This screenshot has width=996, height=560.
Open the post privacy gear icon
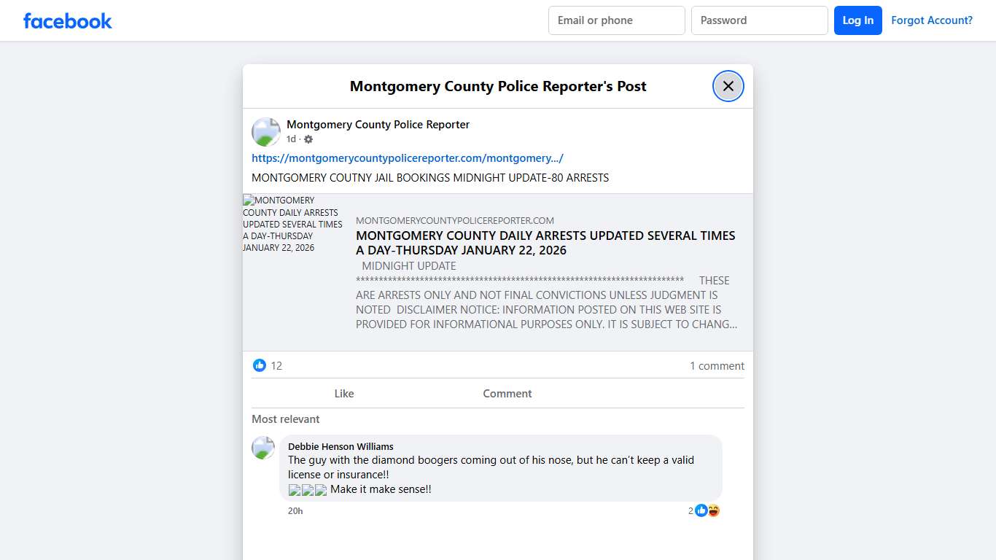click(308, 139)
